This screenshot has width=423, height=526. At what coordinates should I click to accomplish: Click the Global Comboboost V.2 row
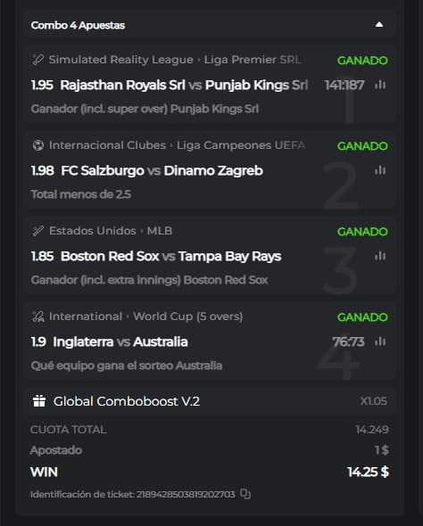point(210,401)
